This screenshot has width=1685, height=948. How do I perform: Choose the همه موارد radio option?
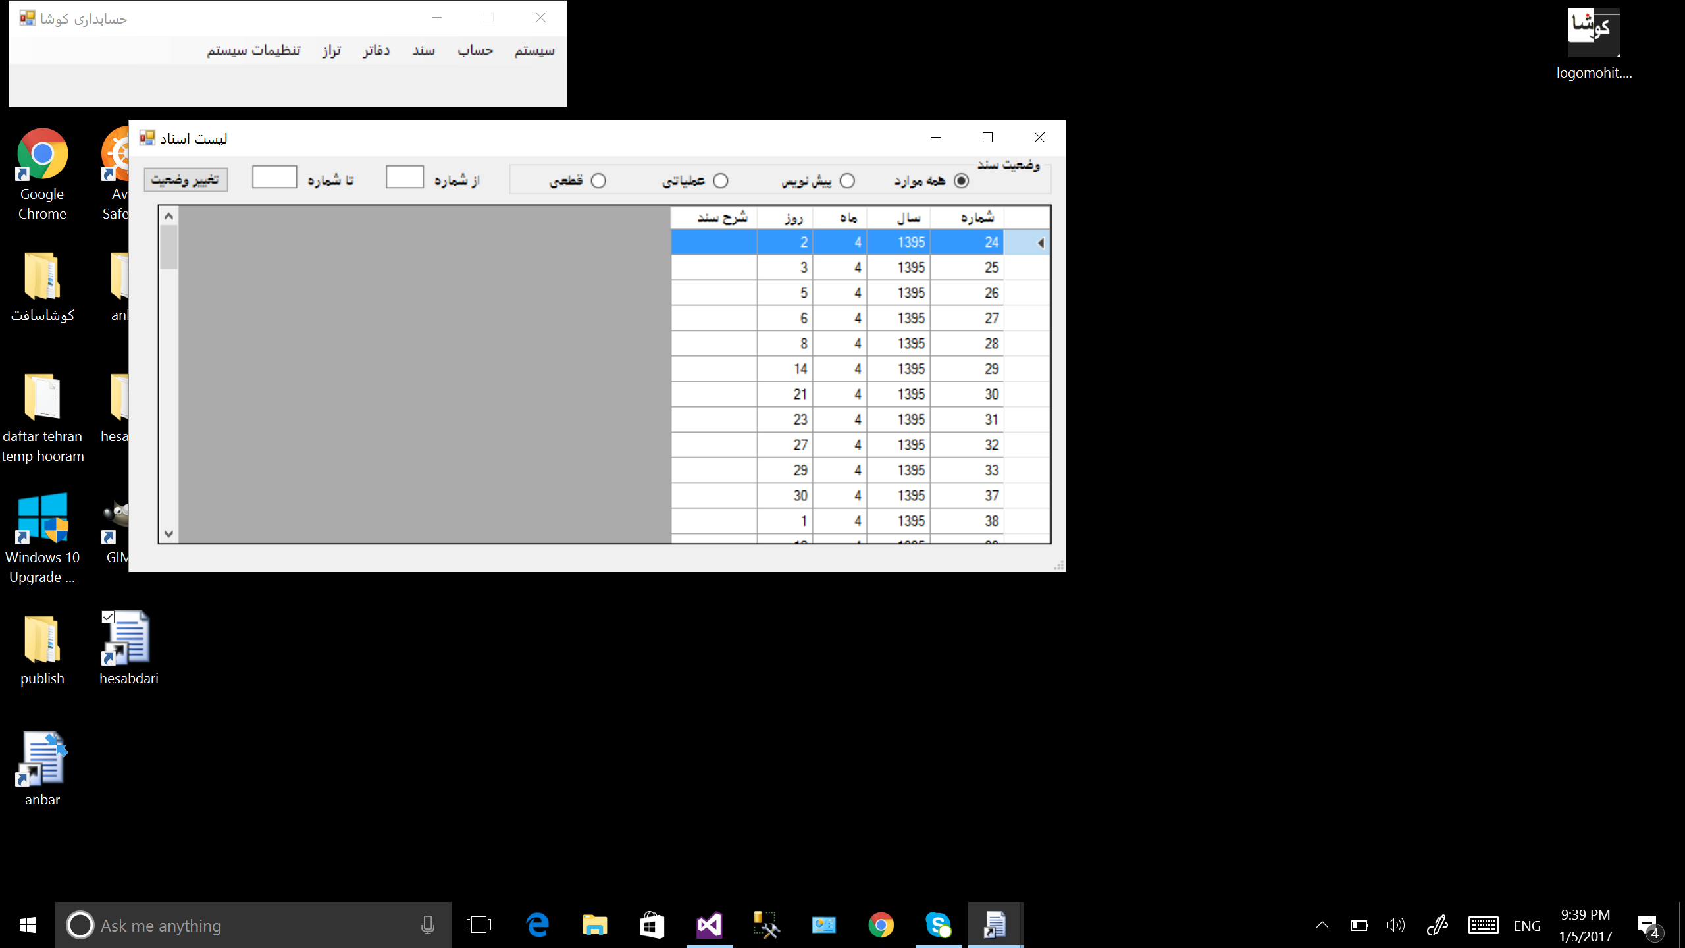(961, 180)
